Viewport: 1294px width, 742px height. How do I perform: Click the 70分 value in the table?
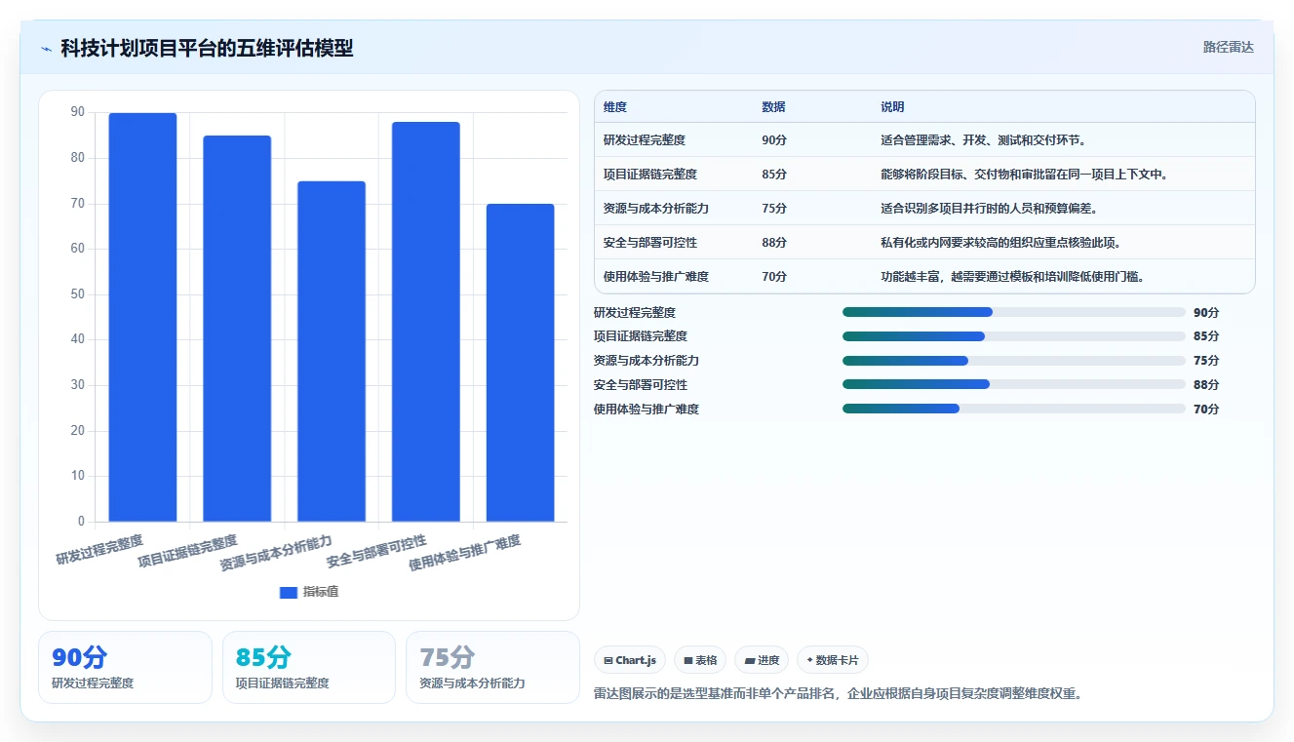pos(774,277)
